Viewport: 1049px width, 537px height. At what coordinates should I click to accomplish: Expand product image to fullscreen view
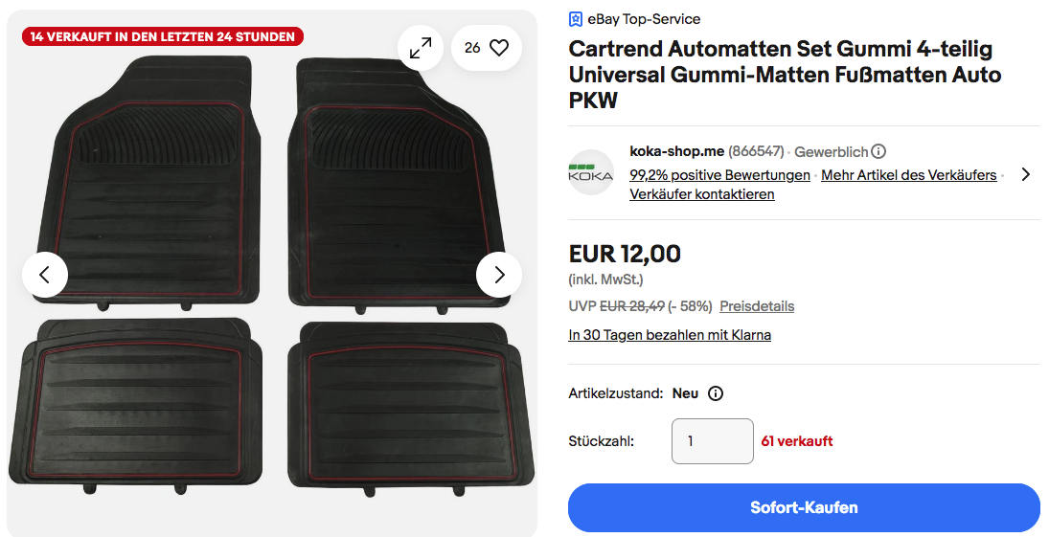click(421, 48)
